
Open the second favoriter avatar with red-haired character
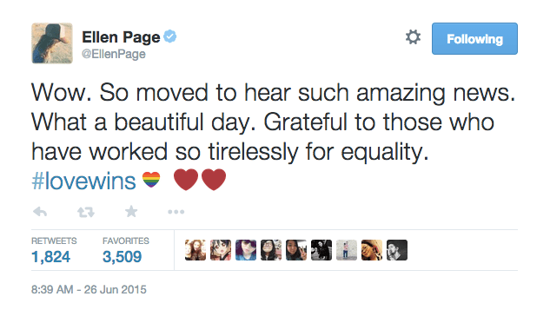click(221, 250)
